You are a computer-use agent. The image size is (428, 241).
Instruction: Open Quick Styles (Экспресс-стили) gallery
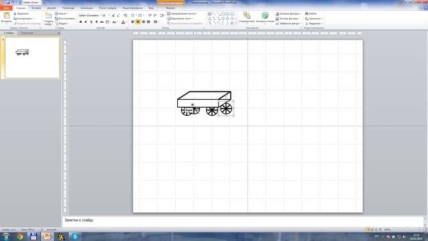pos(265,17)
